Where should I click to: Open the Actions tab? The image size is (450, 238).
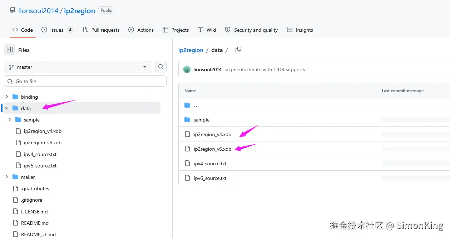coord(141,30)
